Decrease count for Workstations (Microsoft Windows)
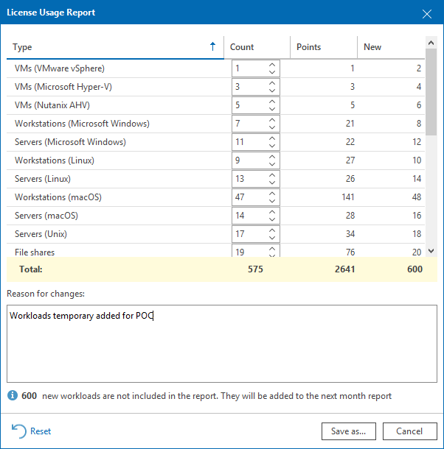Image resolution: width=444 pixels, height=449 pixels. [272, 127]
